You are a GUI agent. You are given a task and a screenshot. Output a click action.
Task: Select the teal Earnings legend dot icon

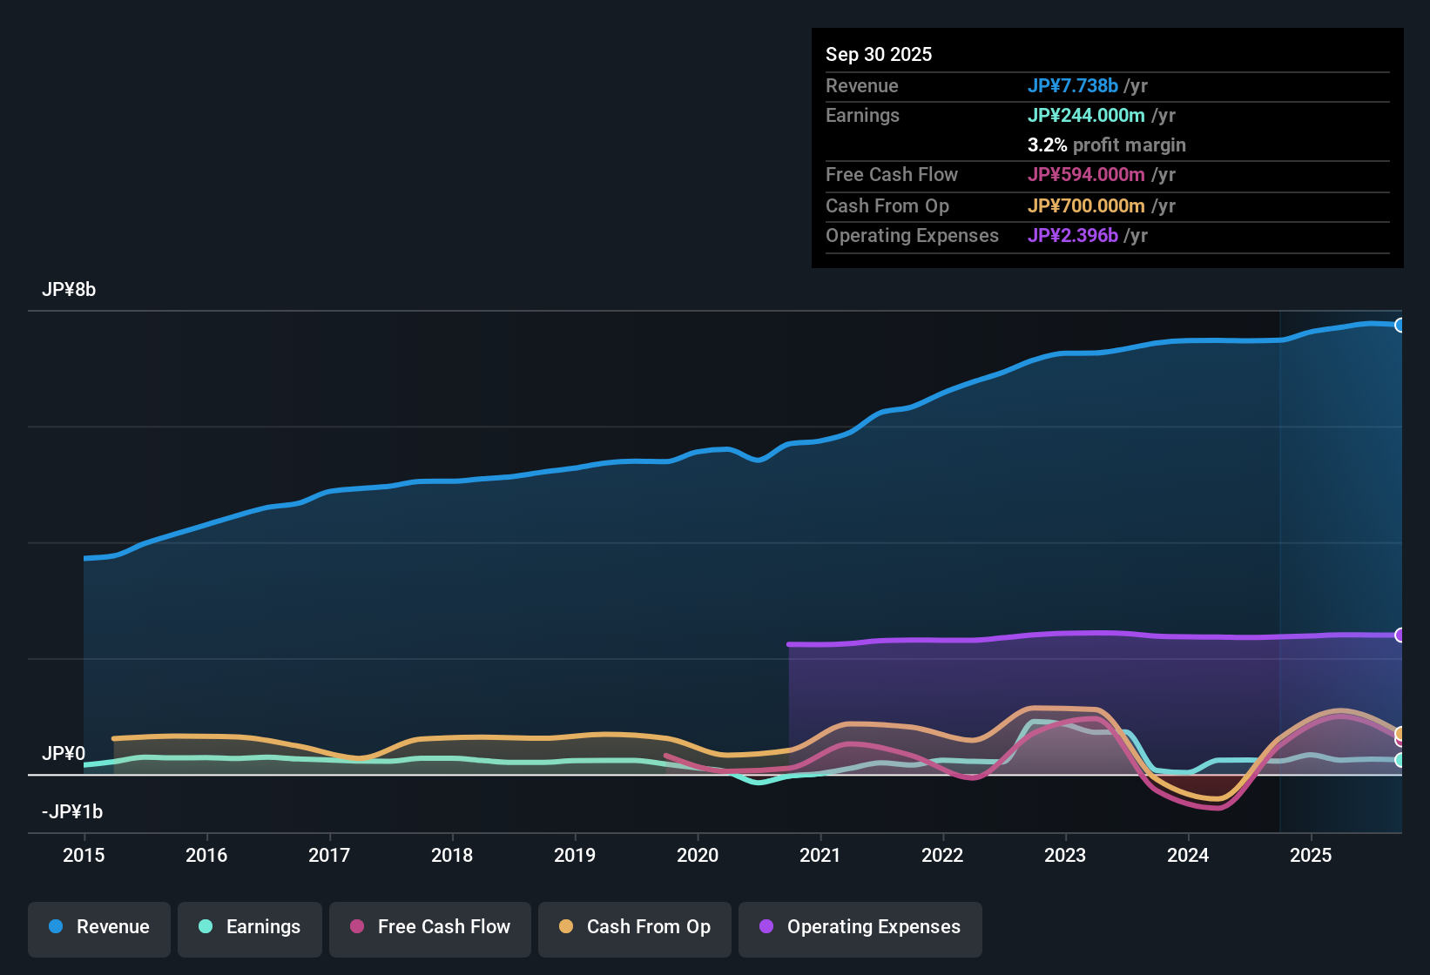pos(206,927)
